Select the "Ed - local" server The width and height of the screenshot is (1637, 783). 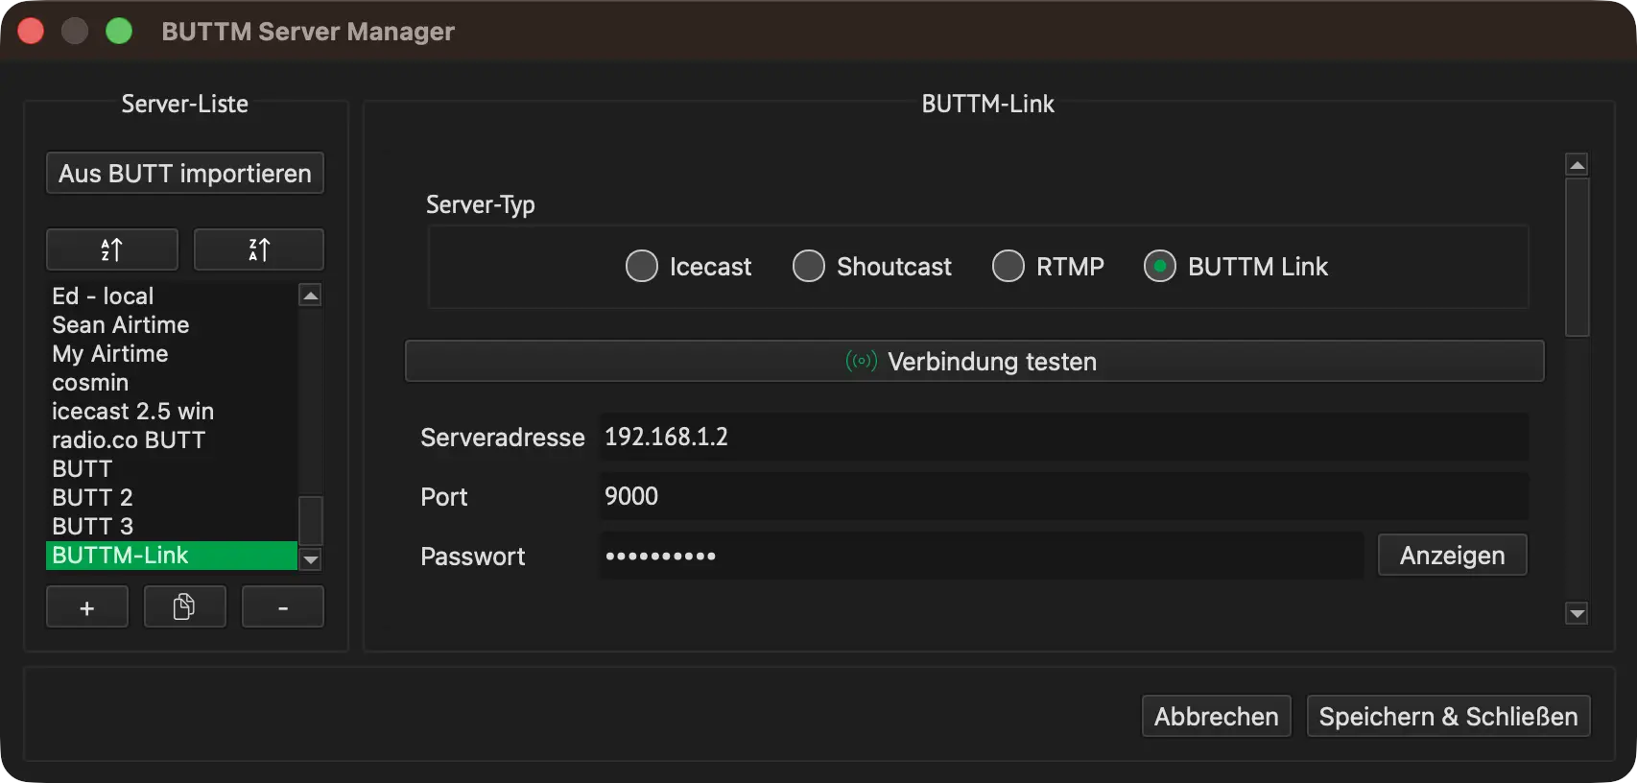(172, 296)
